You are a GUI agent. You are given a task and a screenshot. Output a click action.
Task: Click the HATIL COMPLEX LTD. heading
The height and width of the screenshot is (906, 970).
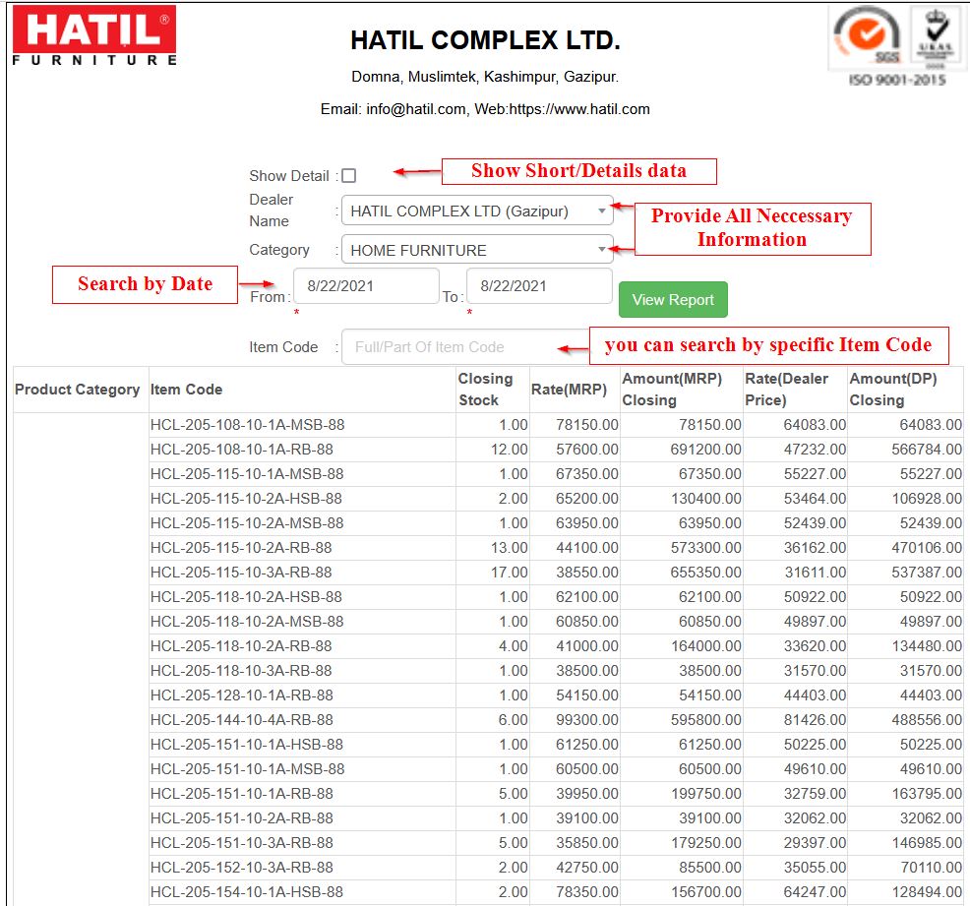(485, 40)
